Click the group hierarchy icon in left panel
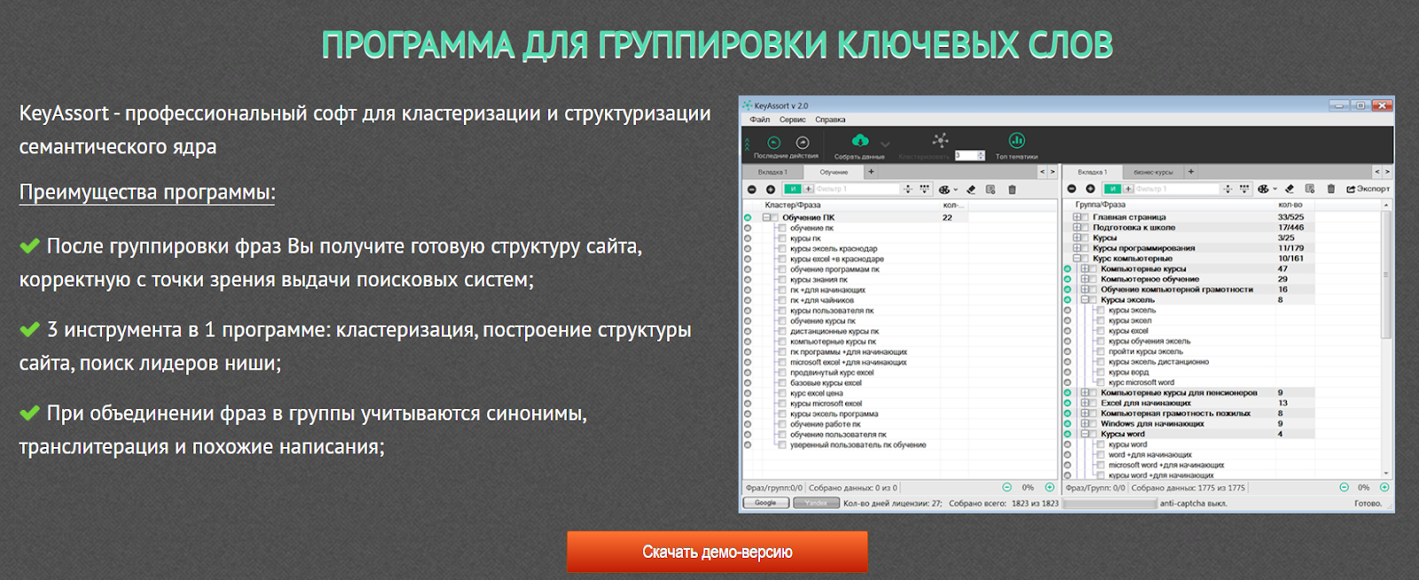1419x580 pixels. coord(925,190)
